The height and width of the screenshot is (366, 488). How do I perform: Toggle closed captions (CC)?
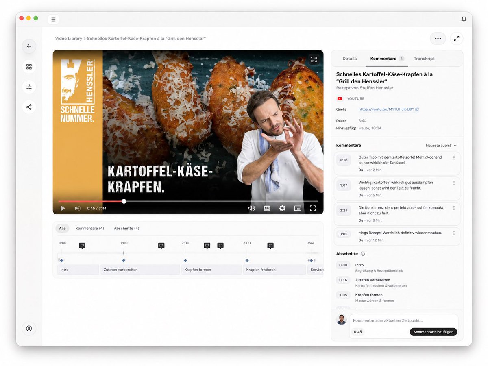click(267, 208)
